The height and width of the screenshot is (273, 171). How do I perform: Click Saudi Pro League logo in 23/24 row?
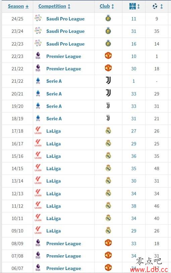tap(38, 31)
